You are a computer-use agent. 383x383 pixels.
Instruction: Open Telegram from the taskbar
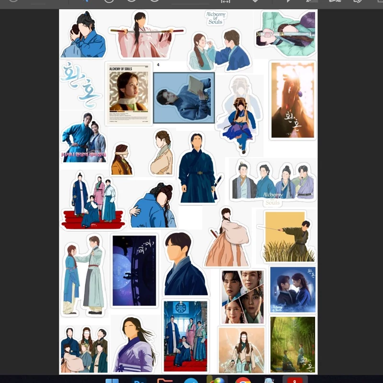(191, 381)
